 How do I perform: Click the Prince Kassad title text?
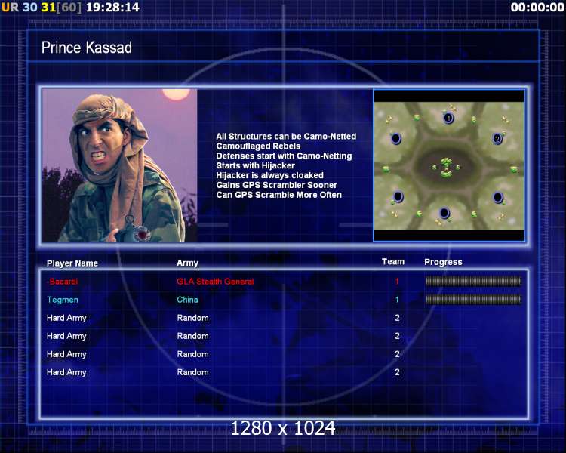click(87, 48)
